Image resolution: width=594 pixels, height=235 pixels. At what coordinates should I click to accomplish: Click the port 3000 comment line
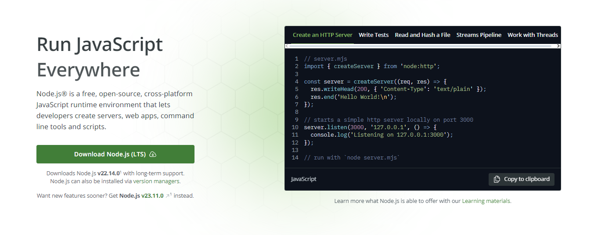click(x=389, y=120)
